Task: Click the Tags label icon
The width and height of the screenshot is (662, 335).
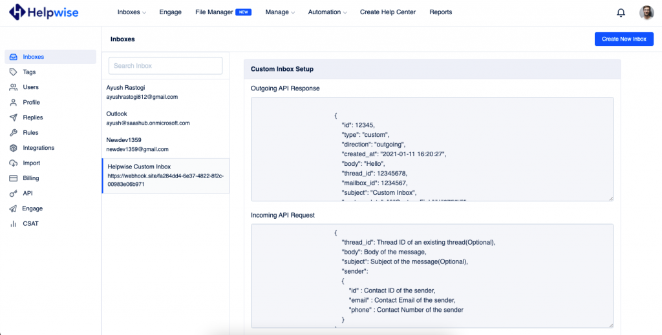Action: 14,72
